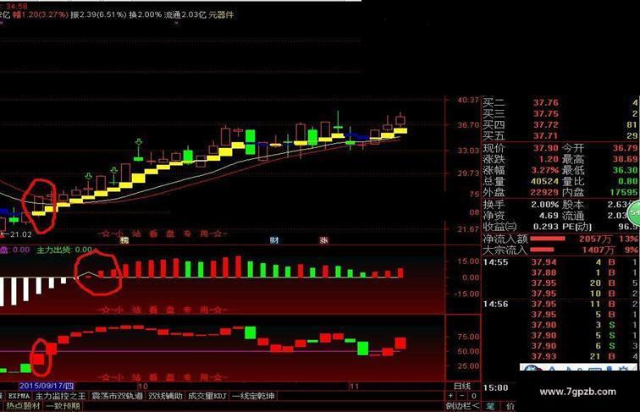Viewport: 640px width, 412px height.
Task: Click the 量比 value 0.80
Action: click(628, 181)
